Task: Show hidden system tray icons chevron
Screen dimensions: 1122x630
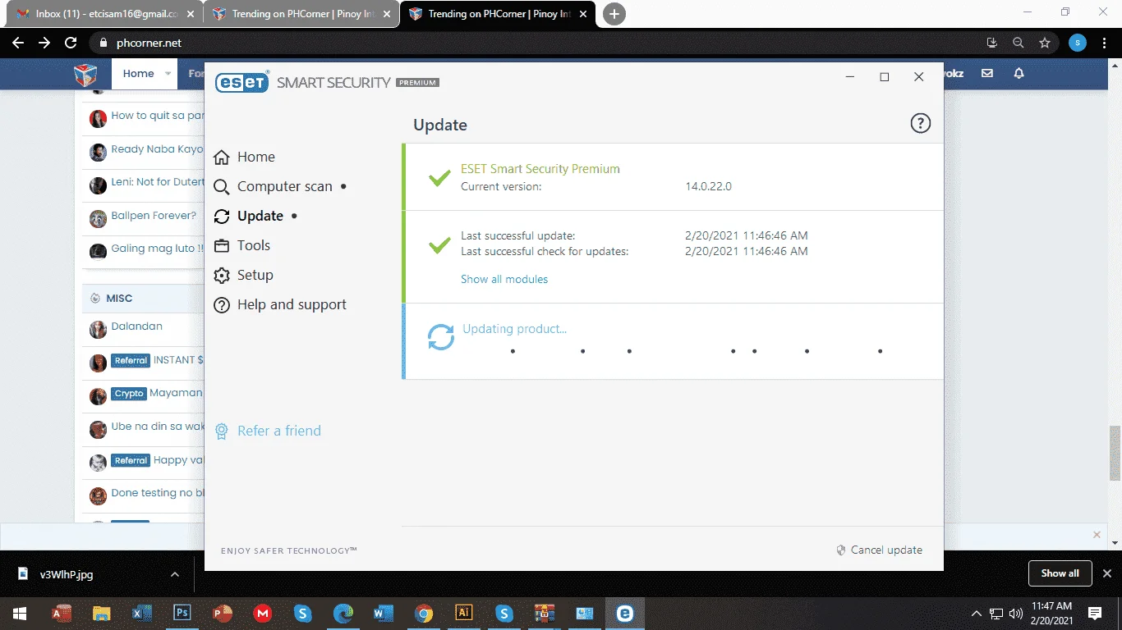Action: click(x=977, y=613)
